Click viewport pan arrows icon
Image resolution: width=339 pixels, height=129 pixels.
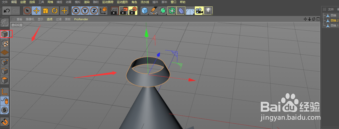[305, 19]
